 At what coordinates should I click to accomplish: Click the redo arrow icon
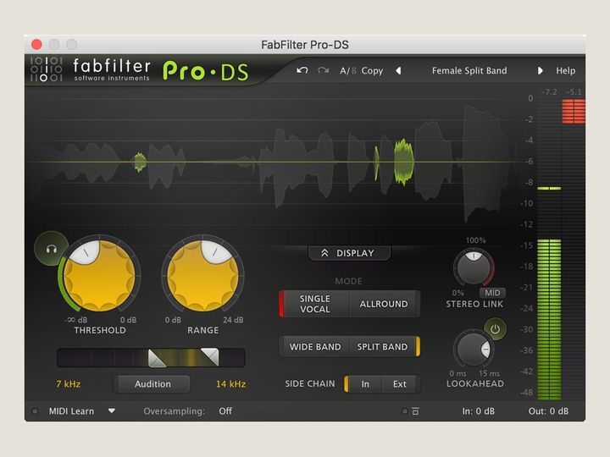(323, 70)
